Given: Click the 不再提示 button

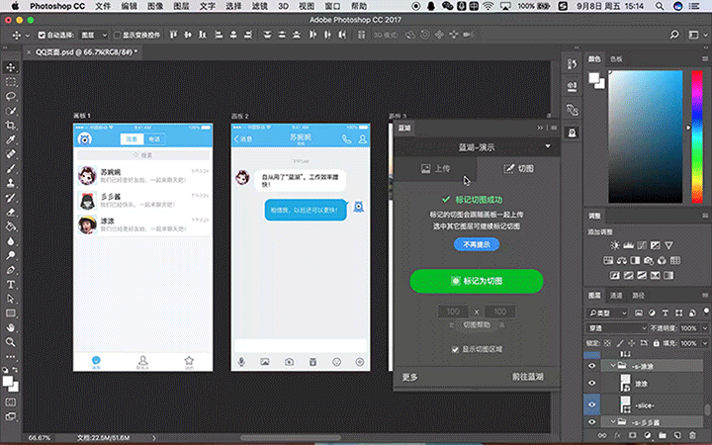Looking at the screenshot, I should point(477,244).
